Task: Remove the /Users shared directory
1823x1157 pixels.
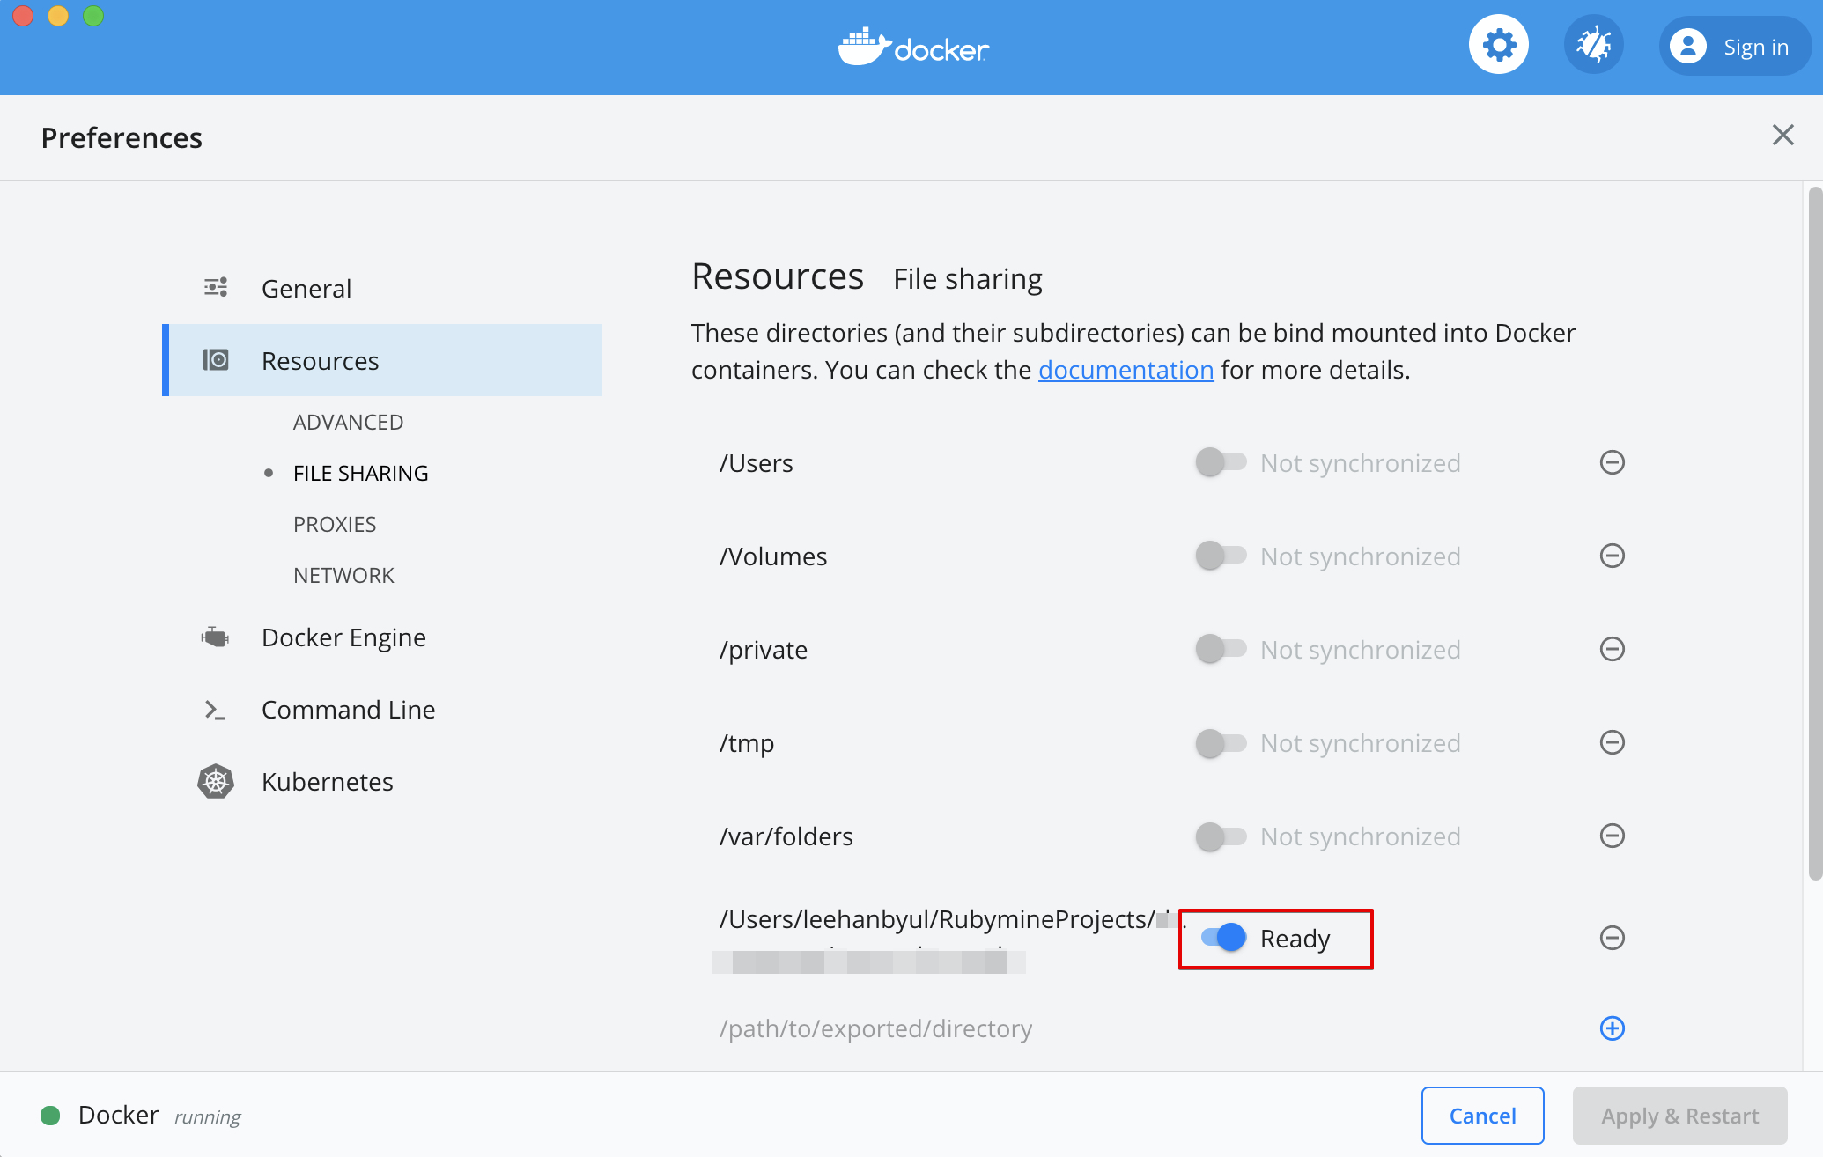Action: [1612, 462]
